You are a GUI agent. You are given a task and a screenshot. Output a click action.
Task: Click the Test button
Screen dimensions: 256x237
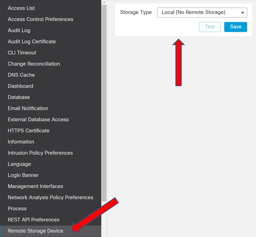[x=210, y=27]
